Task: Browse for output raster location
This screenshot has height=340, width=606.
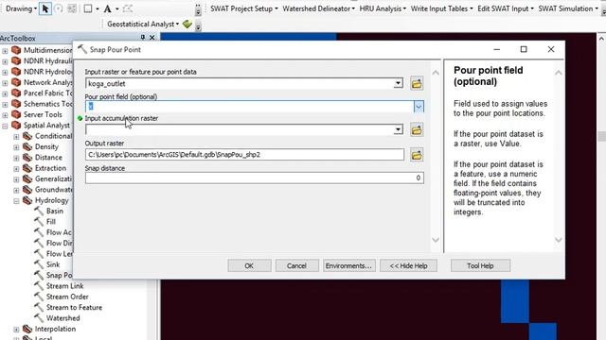Action: pyautogui.click(x=417, y=155)
